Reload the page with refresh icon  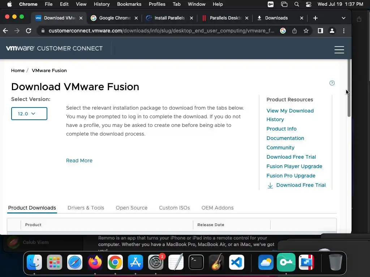tap(29, 31)
